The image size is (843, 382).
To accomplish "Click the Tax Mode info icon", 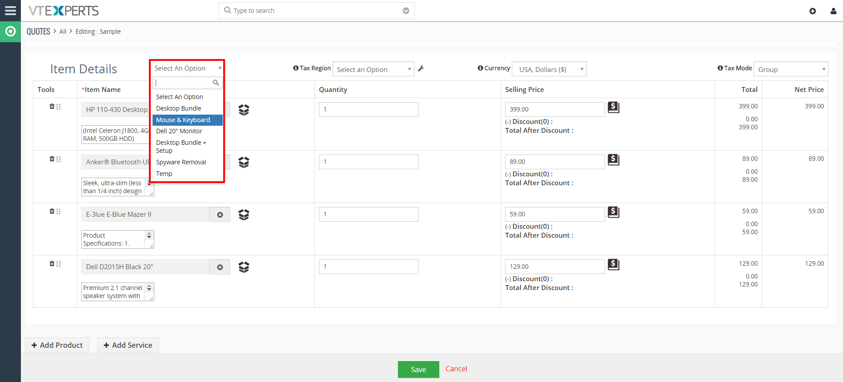I will click(x=720, y=68).
